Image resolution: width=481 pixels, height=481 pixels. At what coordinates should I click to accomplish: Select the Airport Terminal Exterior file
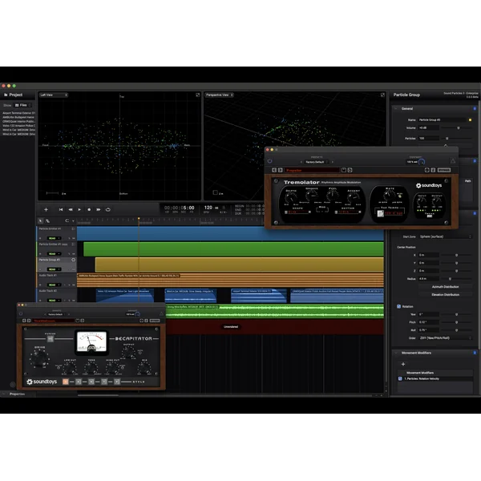pyautogui.click(x=18, y=113)
